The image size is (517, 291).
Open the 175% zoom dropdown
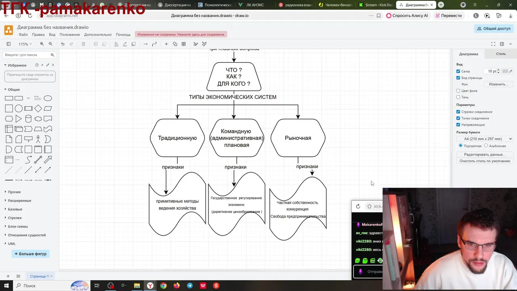(x=25, y=44)
